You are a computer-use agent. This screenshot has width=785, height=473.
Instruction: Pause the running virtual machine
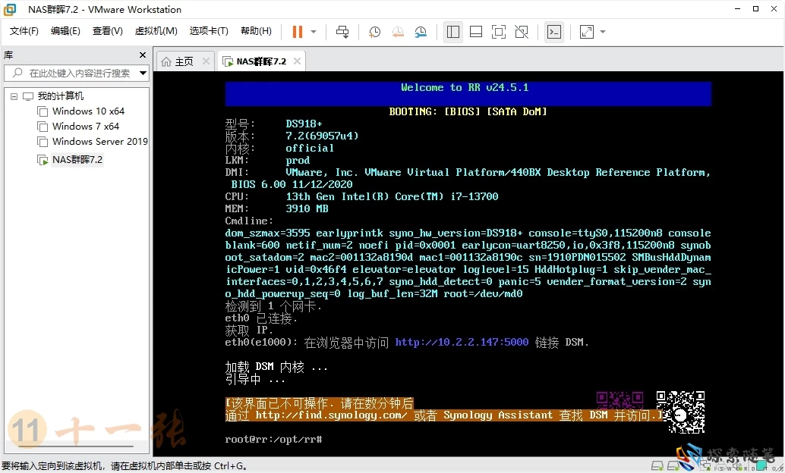point(296,32)
